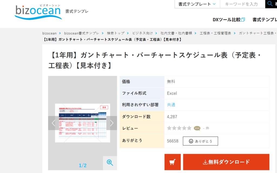
Task: Open the ビジネス向け breadcrumb link
Action: 143,33
